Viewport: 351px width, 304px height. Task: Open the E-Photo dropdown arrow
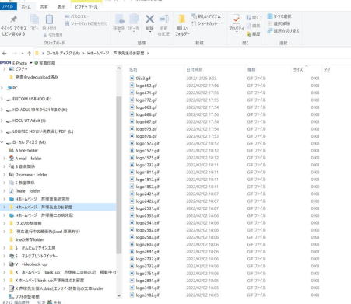pos(31,63)
